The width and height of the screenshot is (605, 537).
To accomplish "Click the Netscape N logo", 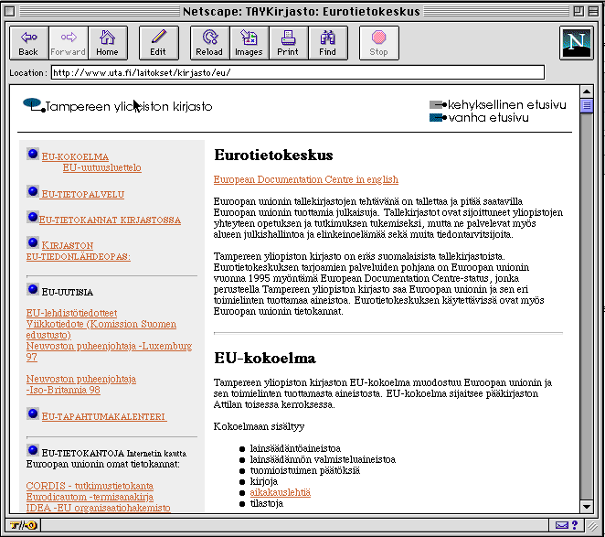I will (577, 43).
